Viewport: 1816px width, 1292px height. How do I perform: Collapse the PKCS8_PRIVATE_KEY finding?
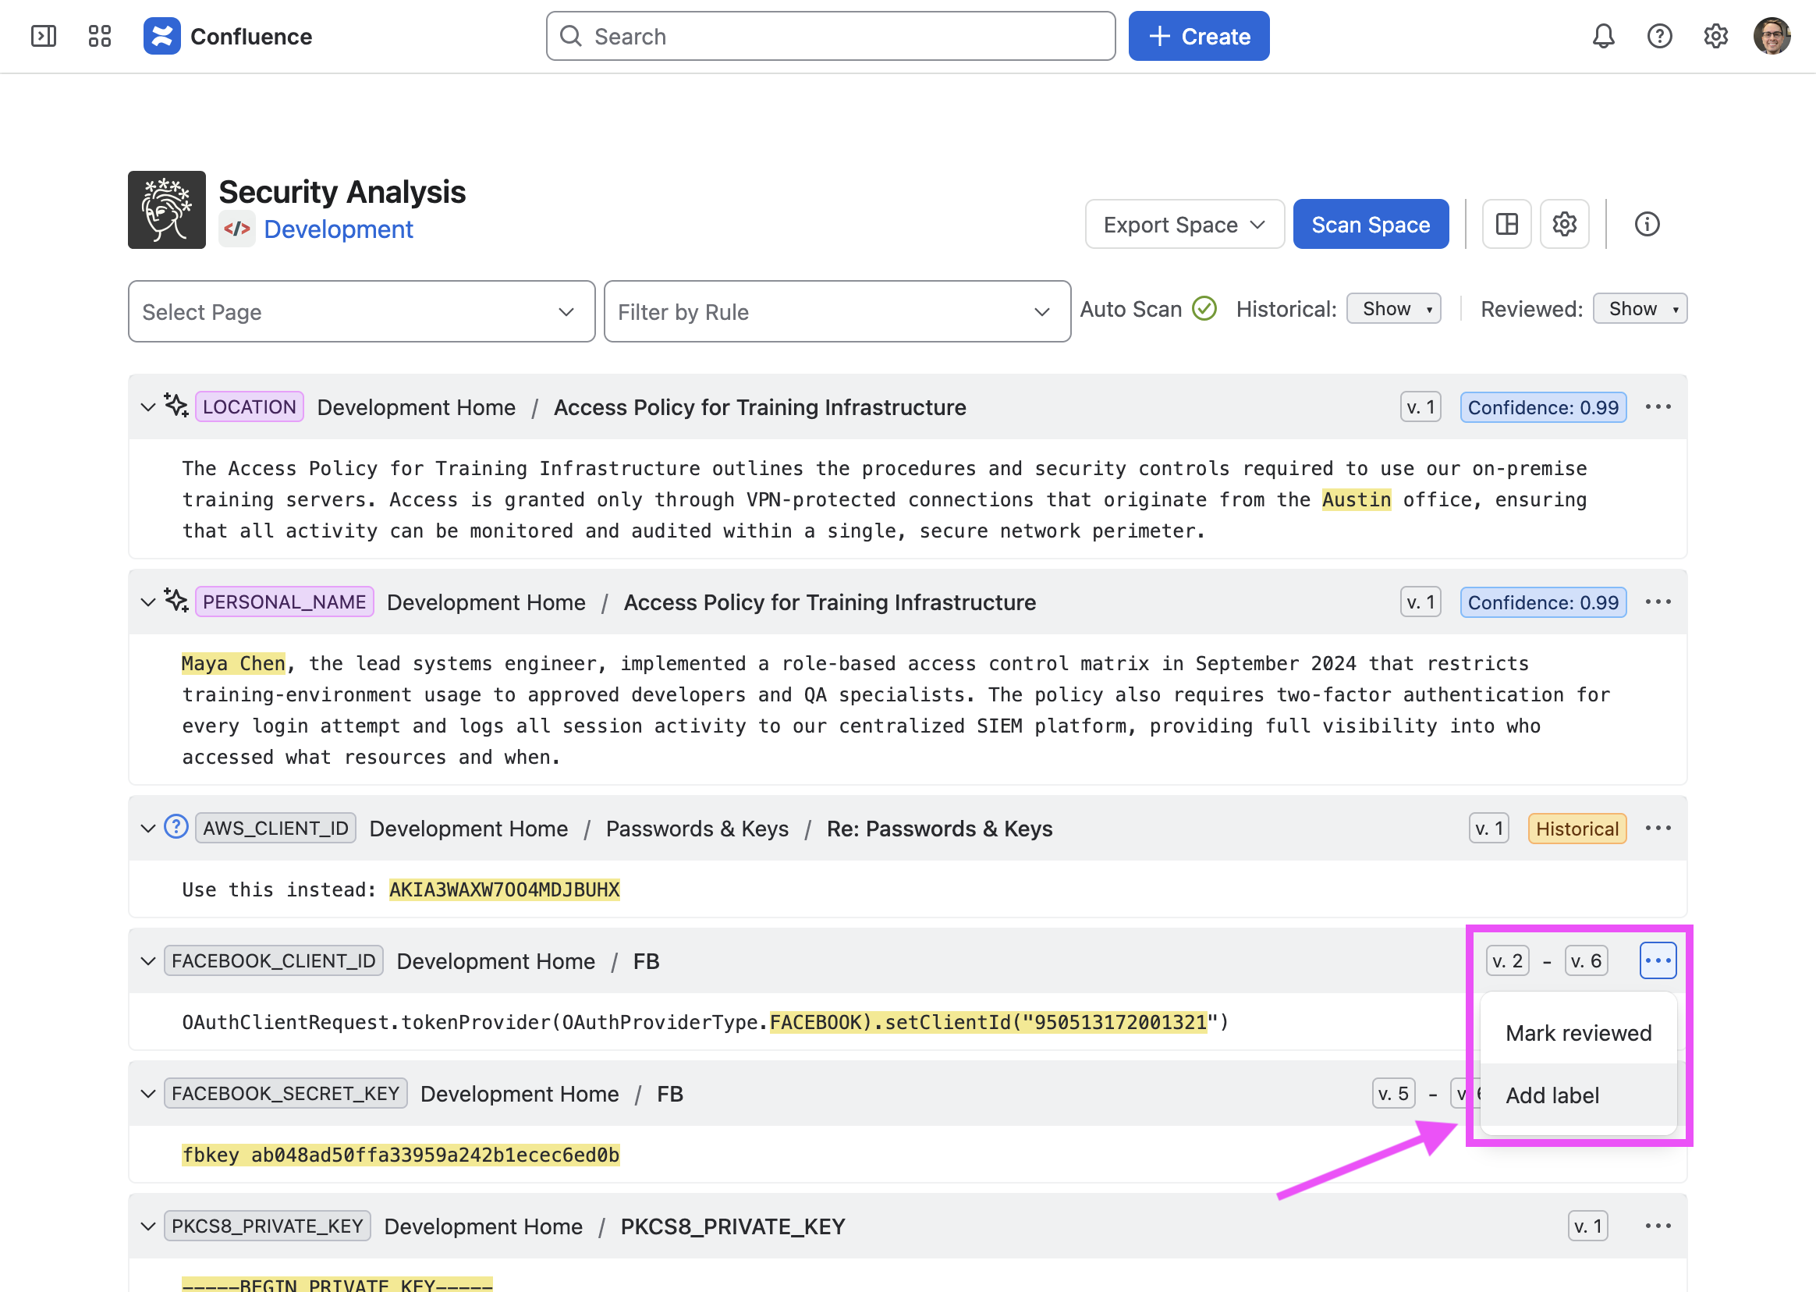pyautogui.click(x=148, y=1226)
